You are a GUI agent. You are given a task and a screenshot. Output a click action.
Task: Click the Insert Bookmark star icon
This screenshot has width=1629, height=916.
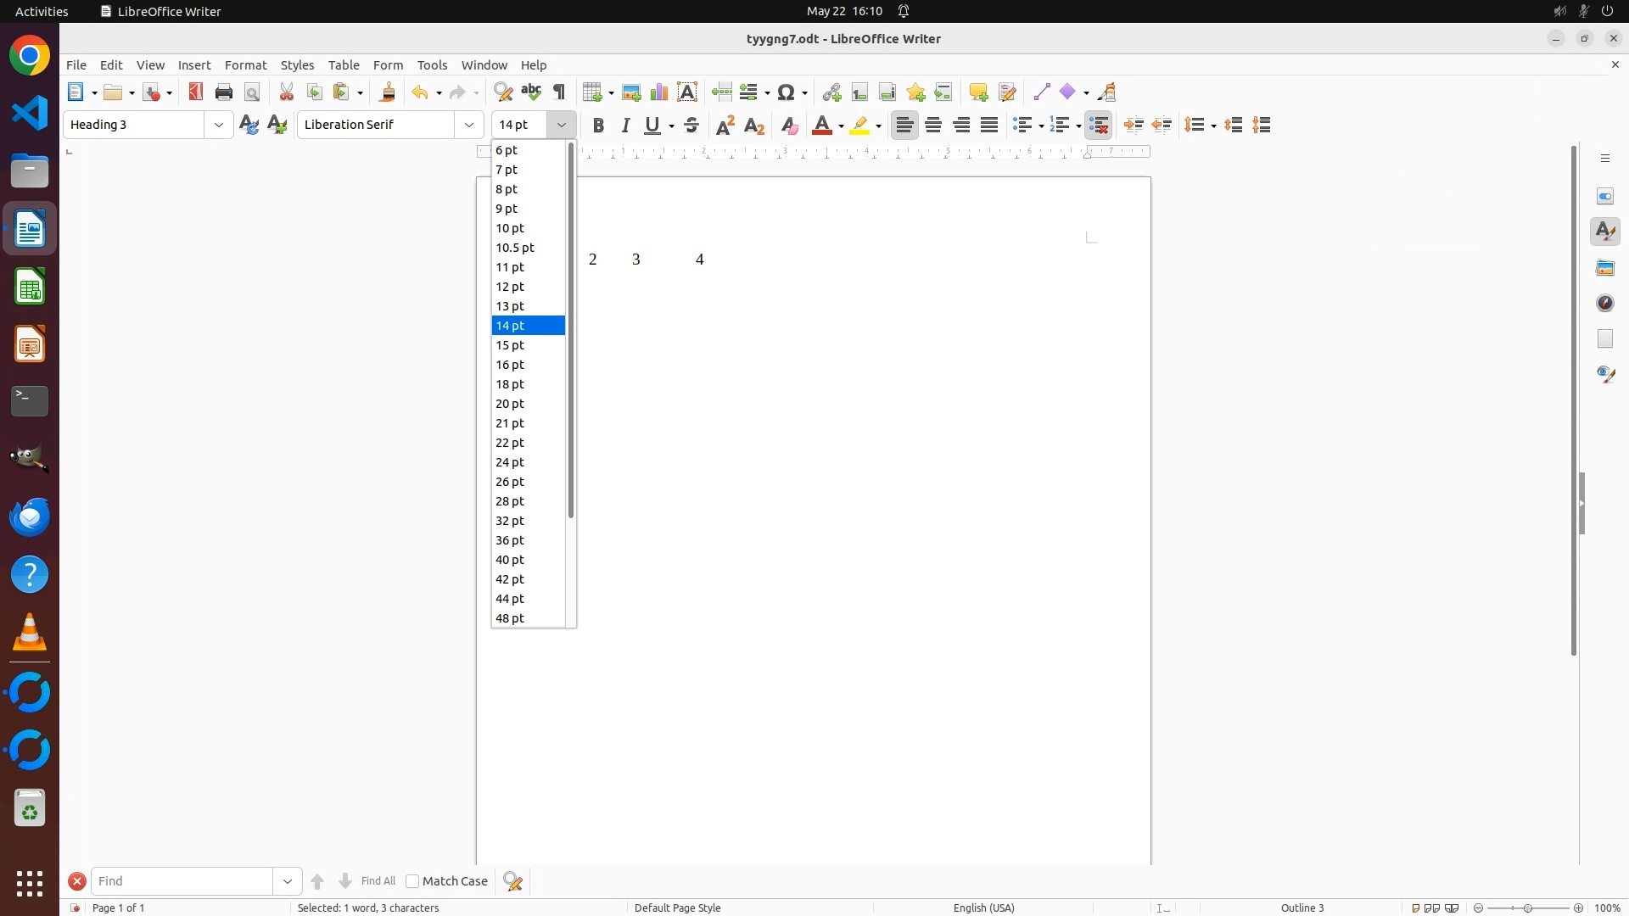(x=915, y=92)
